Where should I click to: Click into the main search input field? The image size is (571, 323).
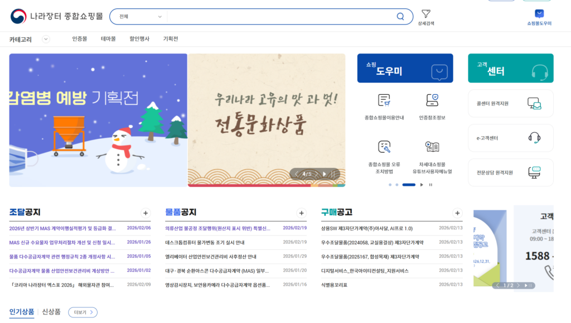click(x=279, y=17)
